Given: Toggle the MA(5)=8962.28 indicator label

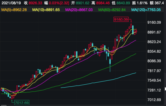Looking at the screenshot, I should click(14, 10).
